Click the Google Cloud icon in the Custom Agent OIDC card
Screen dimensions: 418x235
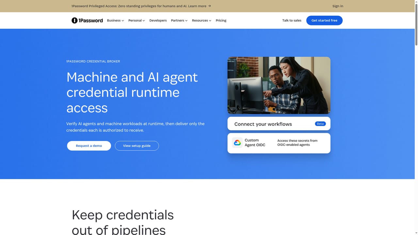[x=237, y=143]
